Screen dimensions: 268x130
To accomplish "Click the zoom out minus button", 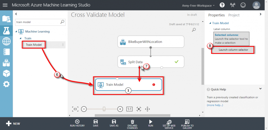I will 84,109.
